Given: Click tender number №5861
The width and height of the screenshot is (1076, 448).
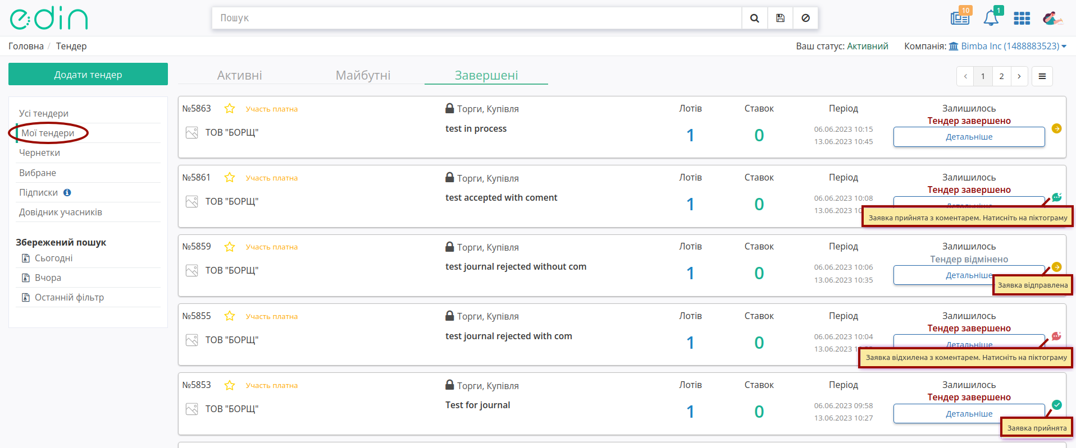Looking at the screenshot, I should click(197, 177).
